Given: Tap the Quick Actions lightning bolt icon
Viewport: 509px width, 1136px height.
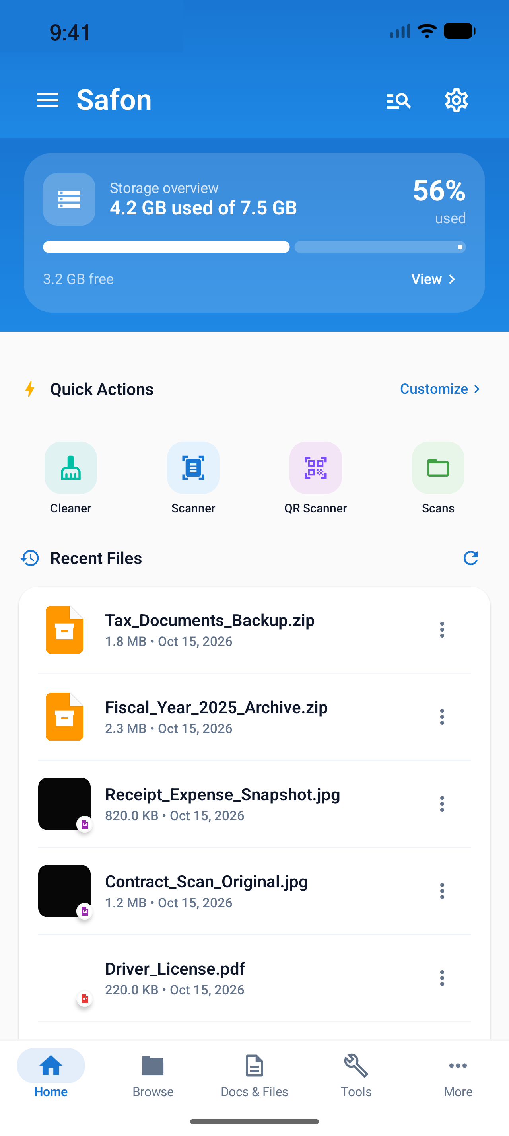Looking at the screenshot, I should (29, 389).
